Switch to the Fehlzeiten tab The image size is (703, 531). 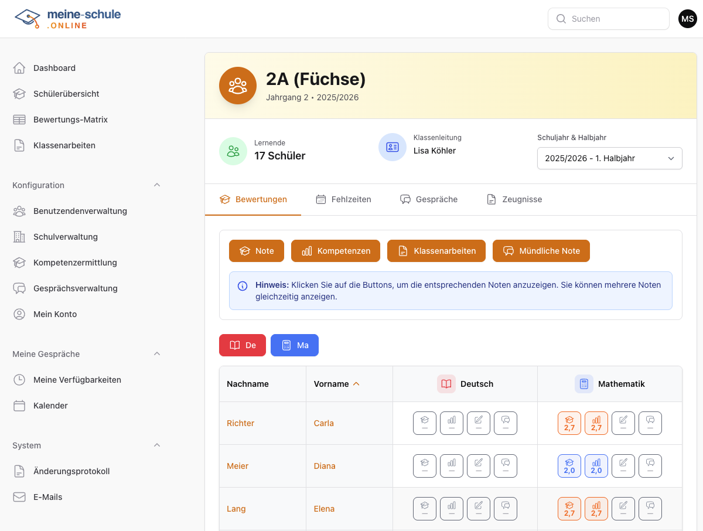point(343,199)
